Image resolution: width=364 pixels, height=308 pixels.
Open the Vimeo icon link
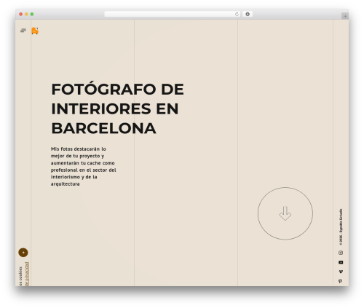(x=341, y=272)
